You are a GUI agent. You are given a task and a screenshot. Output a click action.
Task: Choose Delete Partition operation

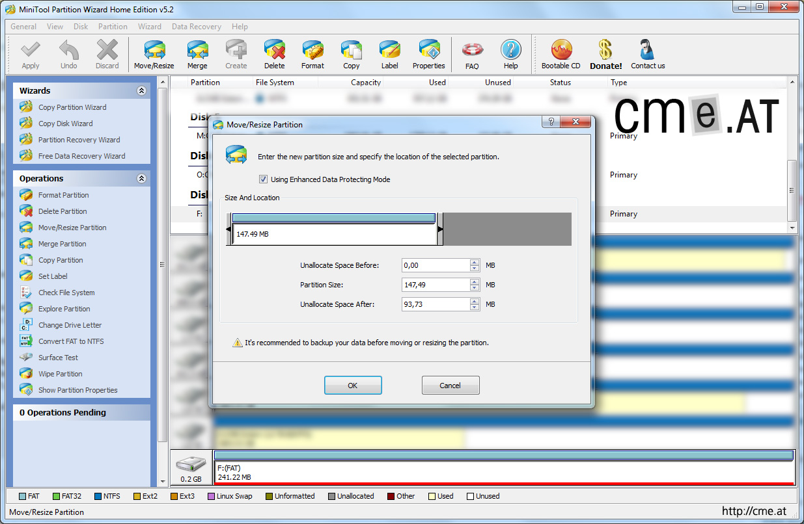(x=62, y=211)
